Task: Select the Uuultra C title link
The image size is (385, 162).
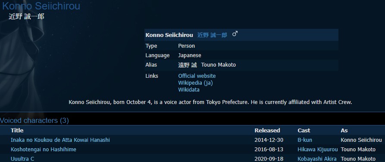Action: pos(22,159)
